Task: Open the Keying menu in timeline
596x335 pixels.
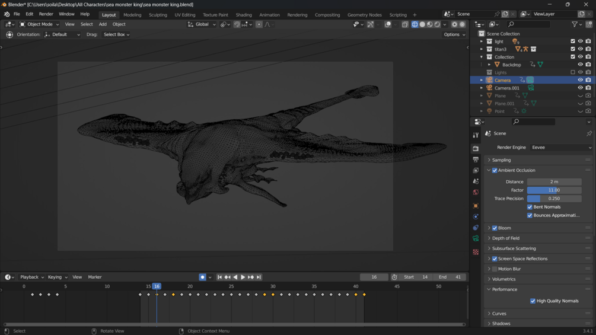Action: (57, 277)
